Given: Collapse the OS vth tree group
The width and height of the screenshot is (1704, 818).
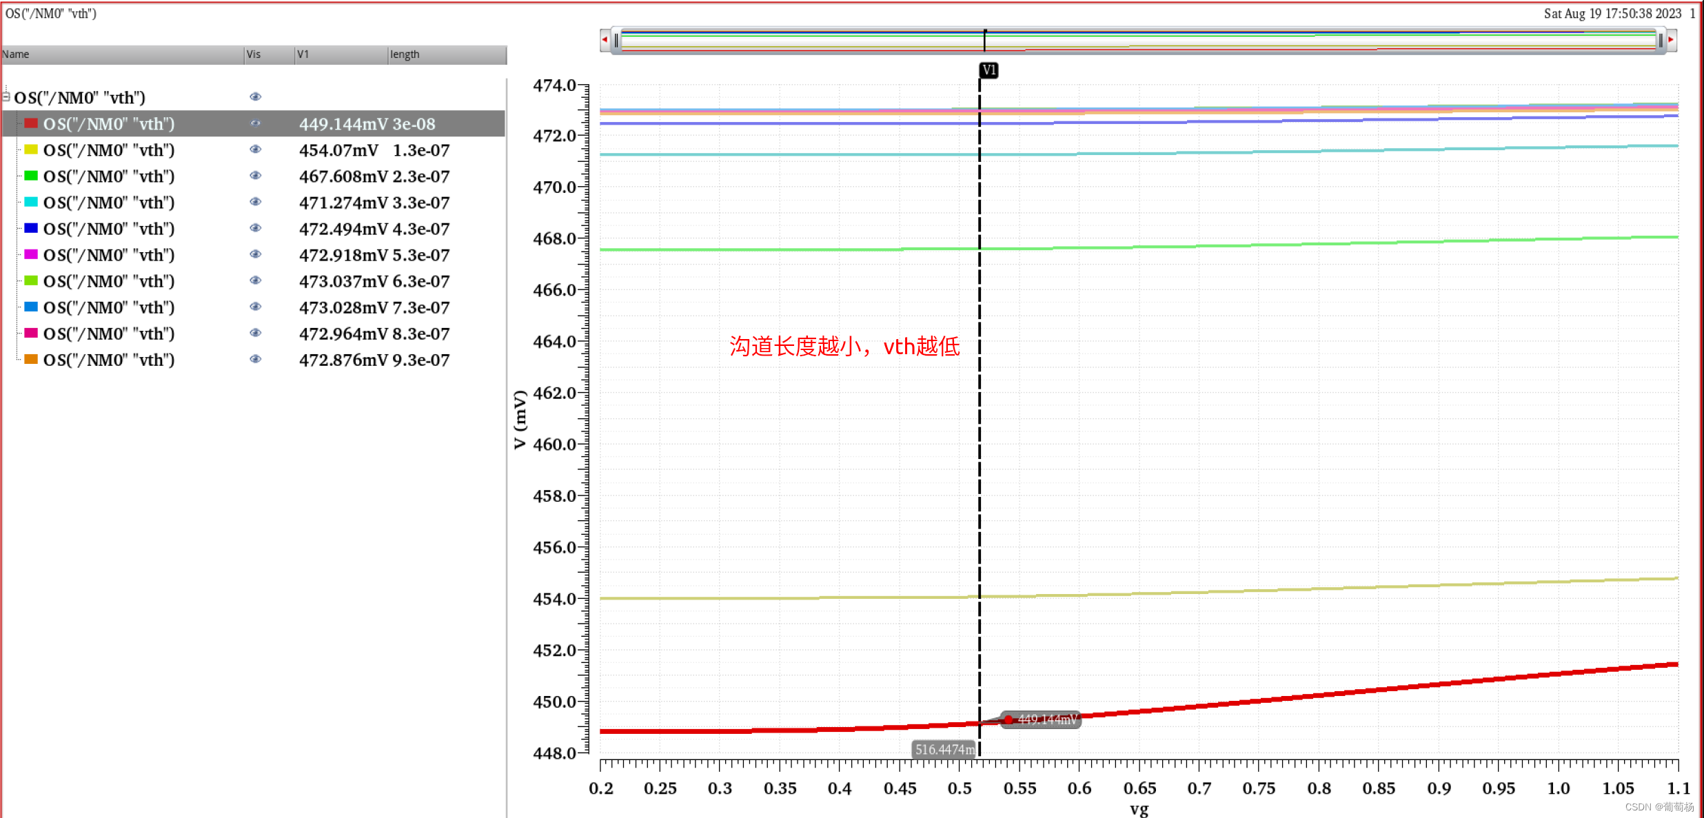Looking at the screenshot, I should (x=6, y=96).
